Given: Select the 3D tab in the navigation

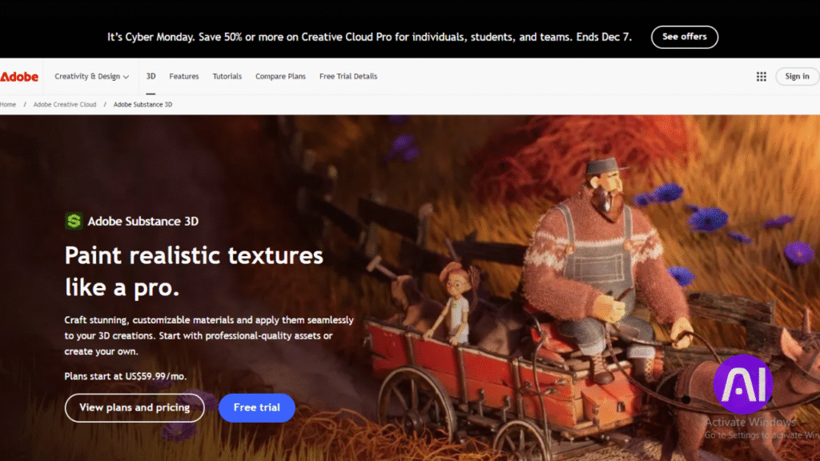Looking at the screenshot, I should click(151, 76).
